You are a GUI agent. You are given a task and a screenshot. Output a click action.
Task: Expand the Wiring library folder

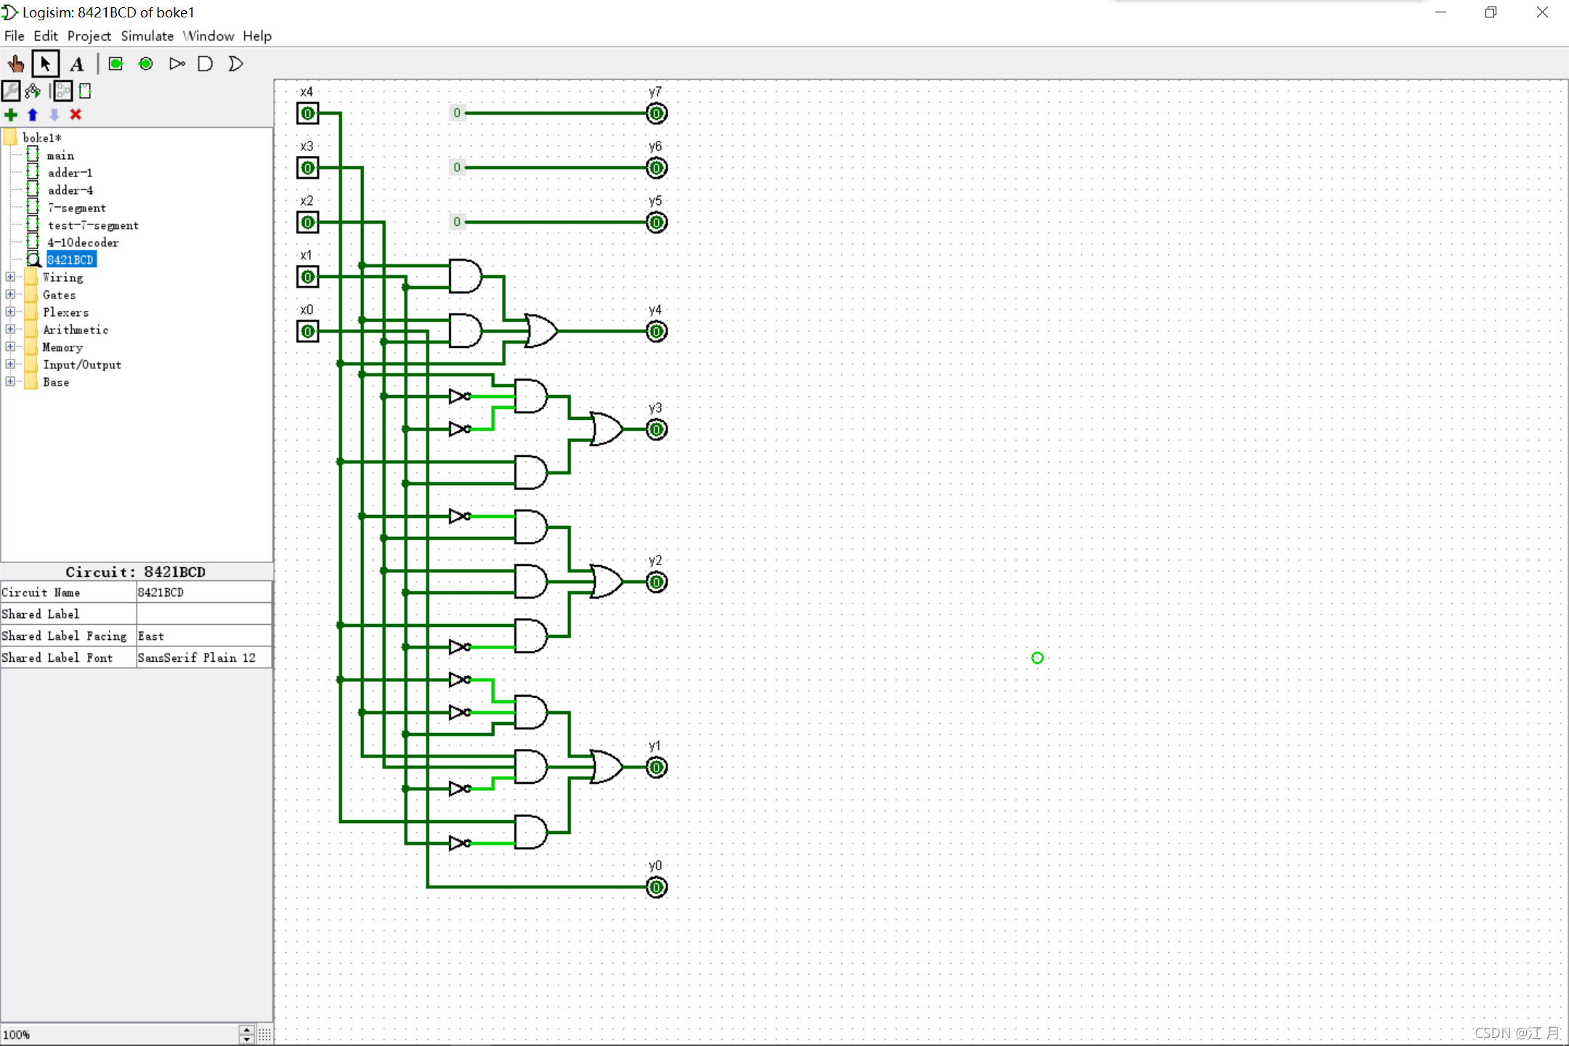coord(10,277)
